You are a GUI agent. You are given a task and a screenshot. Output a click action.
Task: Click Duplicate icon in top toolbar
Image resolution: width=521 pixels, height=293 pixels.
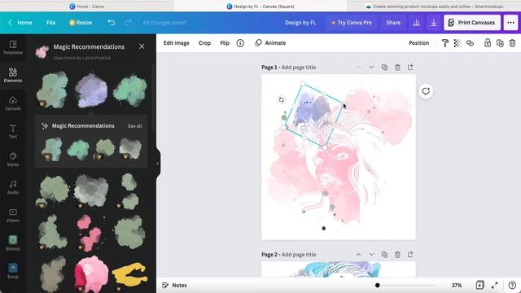coord(500,43)
